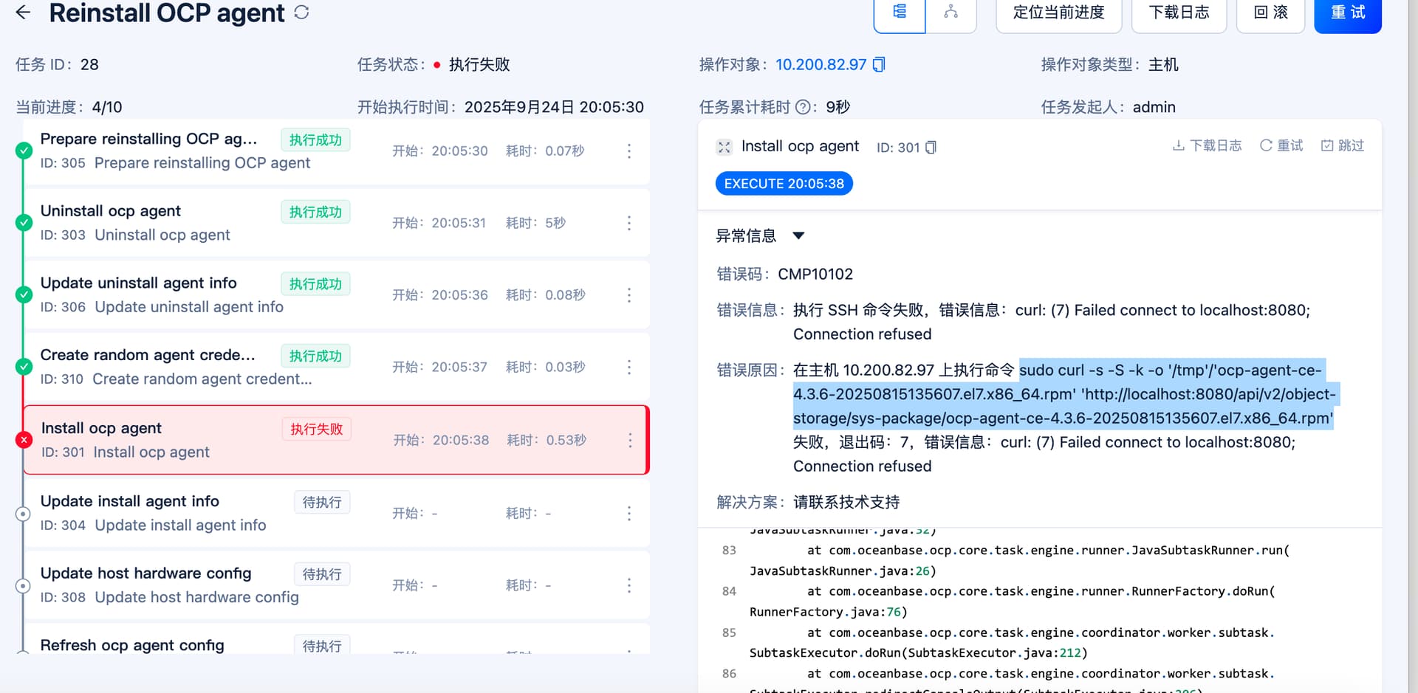Open more menu for Create random agent credential
The width and height of the screenshot is (1418, 693).
click(x=629, y=367)
